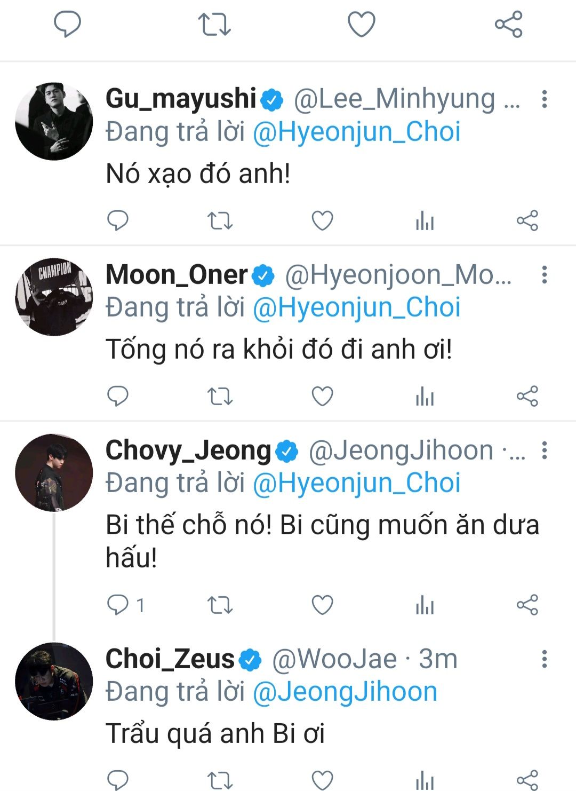View analytics for Gu_mayushi's tweet
This screenshot has width=576, height=791.
click(425, 220)
